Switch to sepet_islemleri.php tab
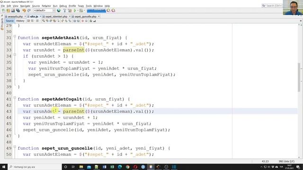303x170 pixels. click(x=56, y=17)
